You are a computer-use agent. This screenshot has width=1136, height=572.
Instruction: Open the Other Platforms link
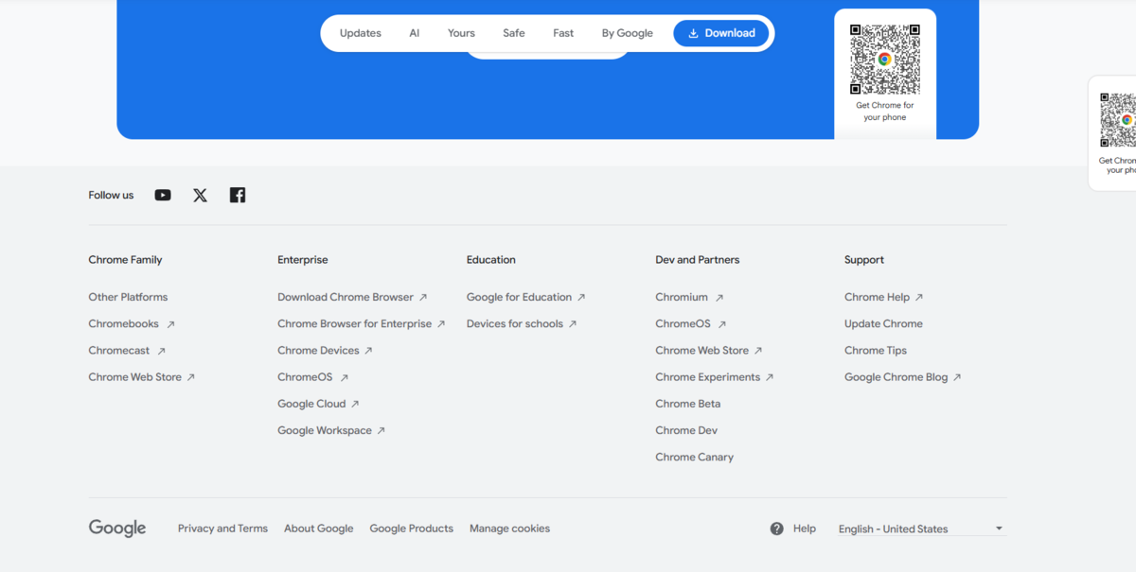pos(128,296)
